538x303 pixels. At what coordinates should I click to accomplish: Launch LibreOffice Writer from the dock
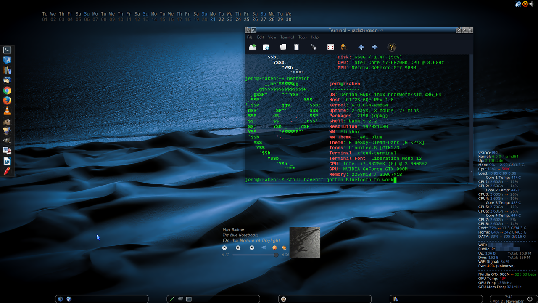point(7,161)
